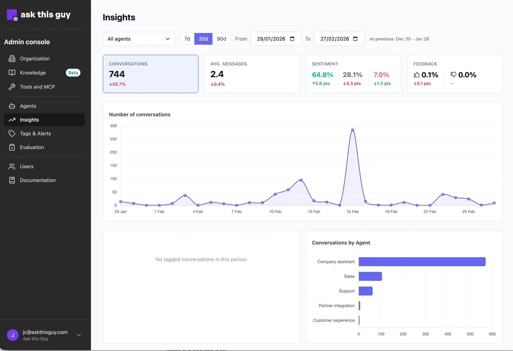This screenshot has height=351, width=513.
Task: Click the Agents robot icon
Action: tap(12, 106)
